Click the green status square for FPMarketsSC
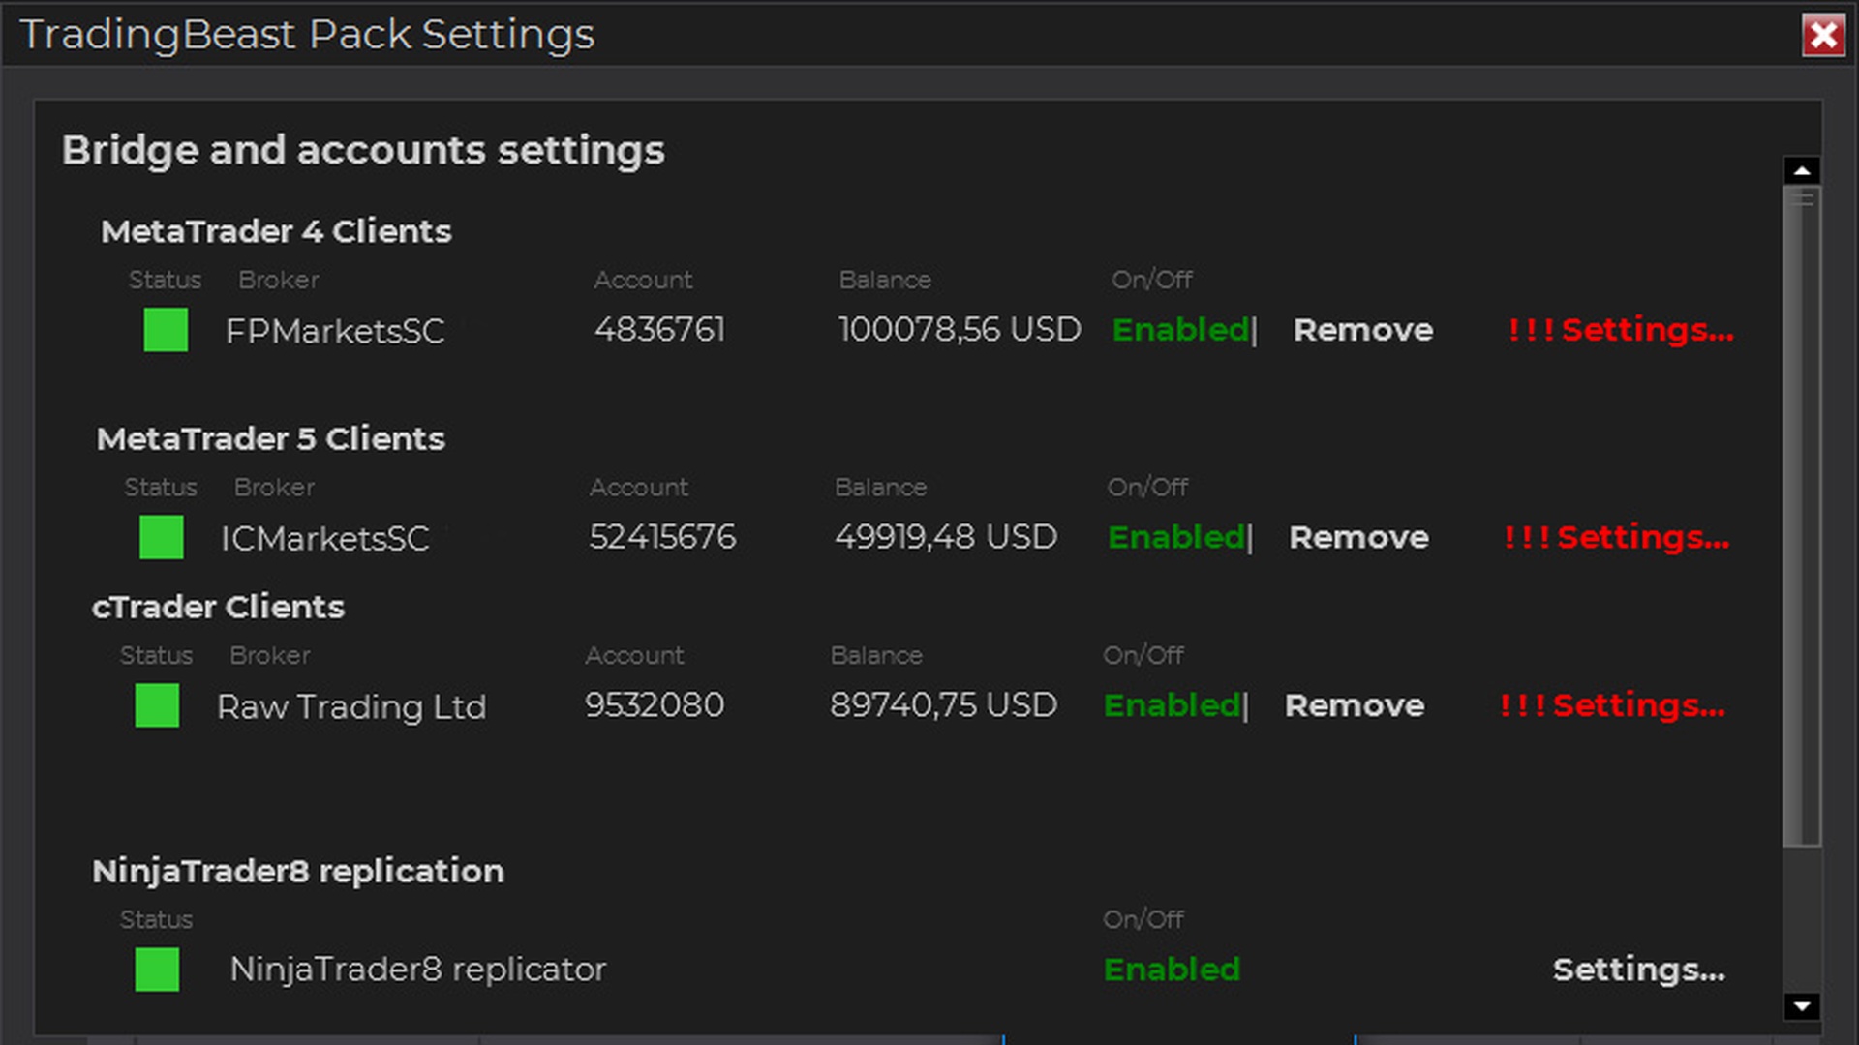 pos(166,330)
